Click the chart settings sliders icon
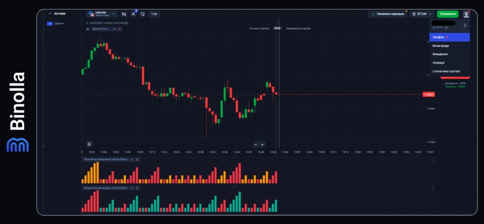The image size is (484, 224). pos(90,144)
